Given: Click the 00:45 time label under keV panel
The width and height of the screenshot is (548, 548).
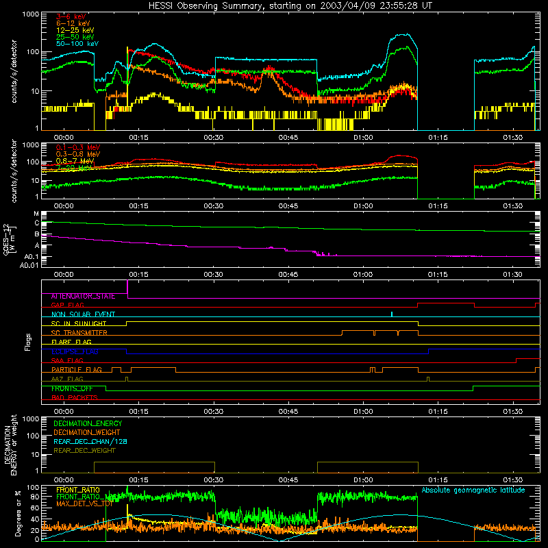Looking at the screenshot, I should click(x=288, y=138).
